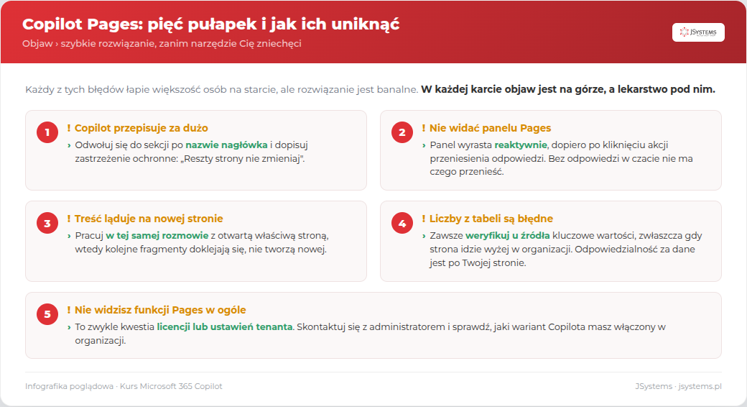747x407 pixels.
Task: Click text 'Odpowiedzialność za dane jest po Twojej stronie'
Action: (x=562, y=256)
